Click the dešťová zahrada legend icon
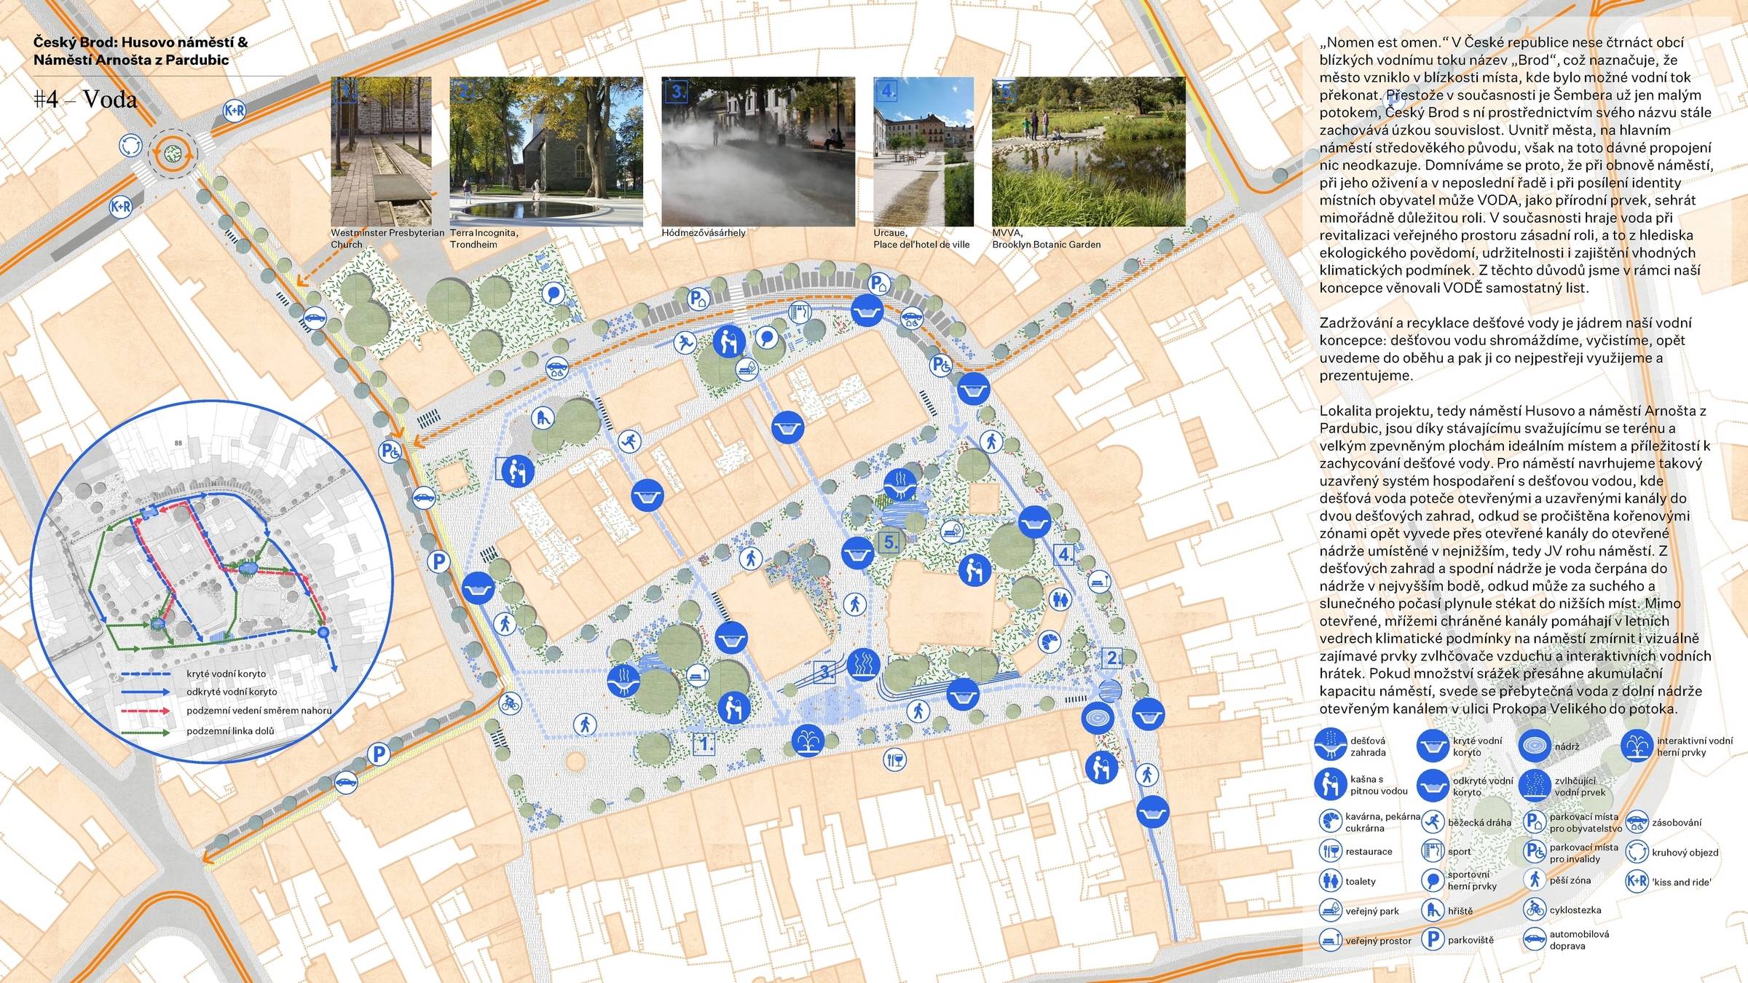This screenshot has height=983, width=1748. click(x=1331, y=745)
